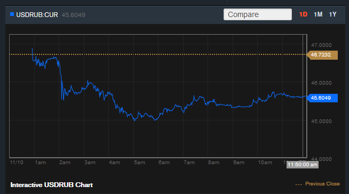Click the 47.0000 price axis label
The width and height of the screenshot is (349, 194).
[x=321, y=45]
